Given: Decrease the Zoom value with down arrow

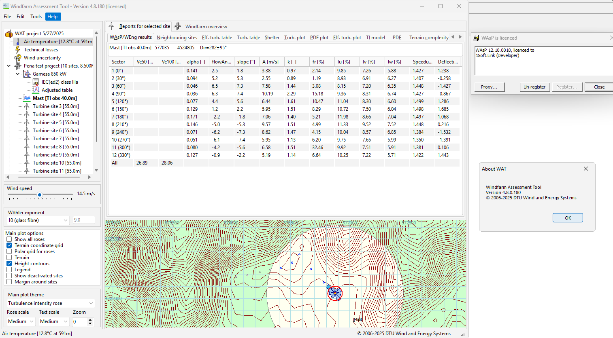Looking at the screenshot, I should pyautogui.click(x=90, y=323).
